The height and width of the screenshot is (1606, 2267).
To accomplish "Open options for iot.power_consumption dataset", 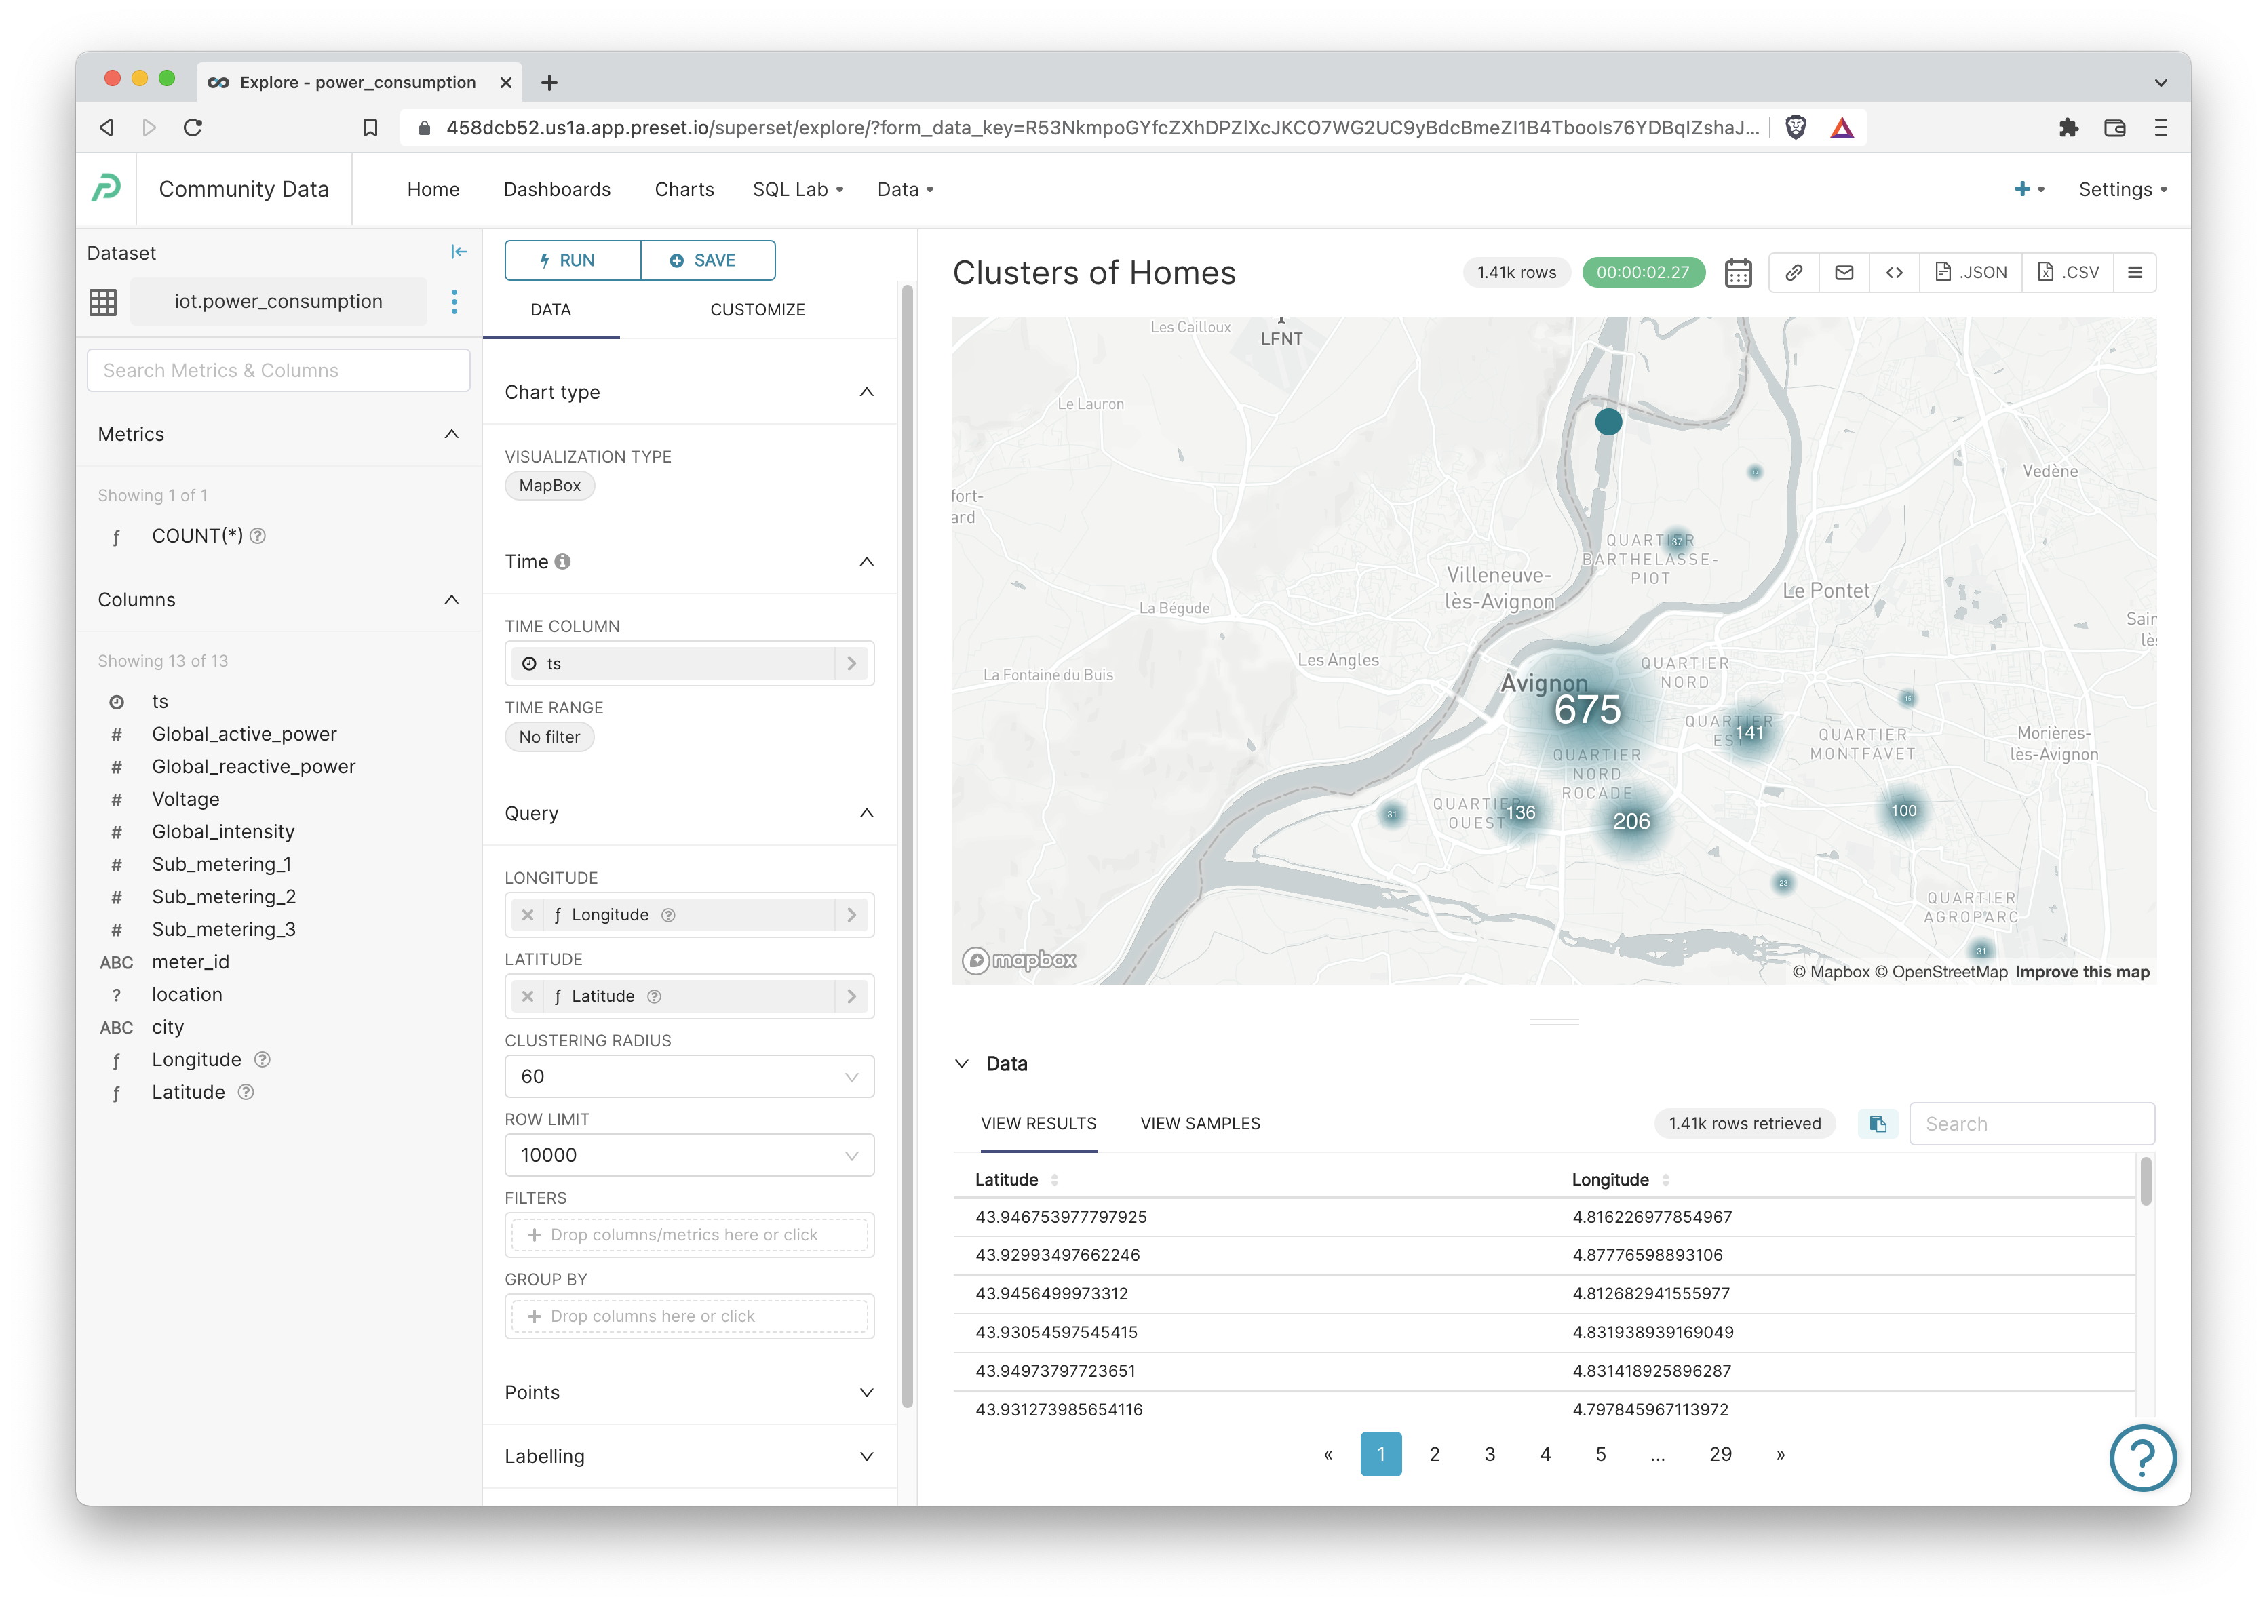I will (x=454, y=302).
